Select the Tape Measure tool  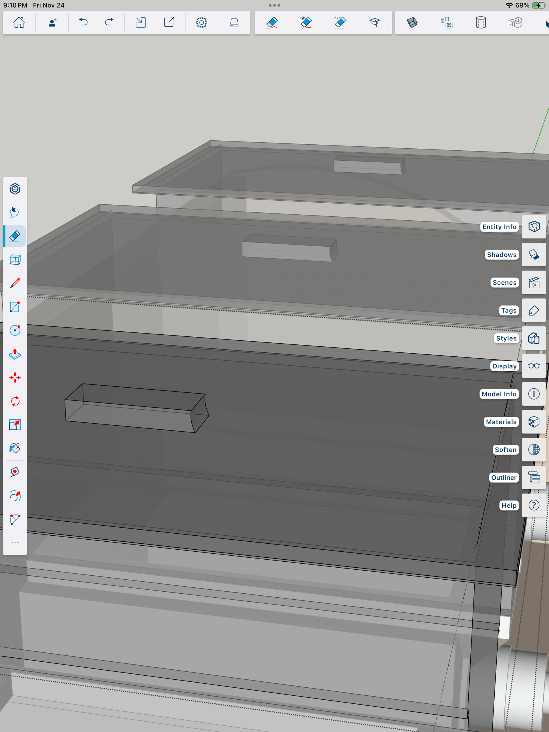point(15,472)
